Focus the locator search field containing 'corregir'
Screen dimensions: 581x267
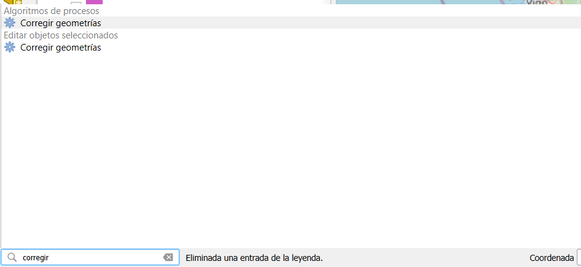click(x=91, y=258)
